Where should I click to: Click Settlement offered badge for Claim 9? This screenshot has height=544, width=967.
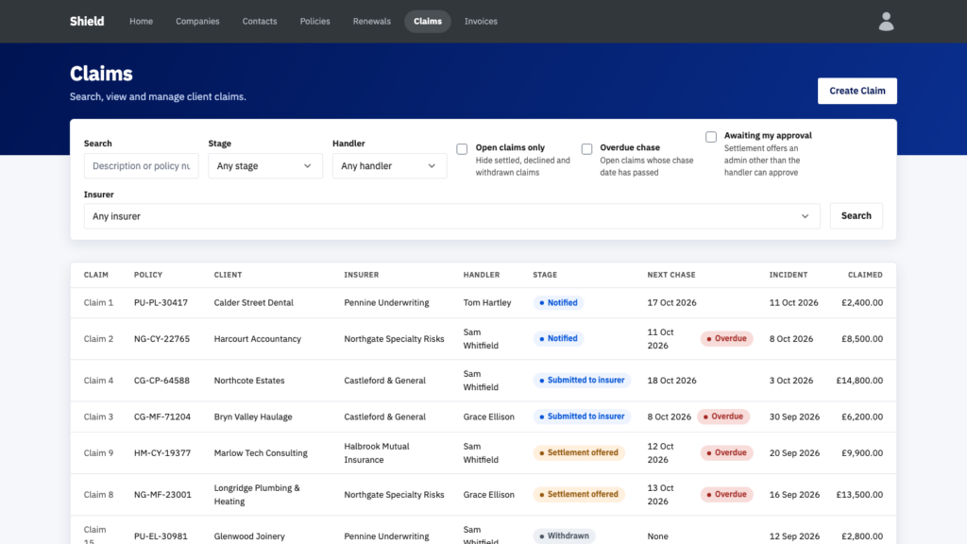pos(579,452)
